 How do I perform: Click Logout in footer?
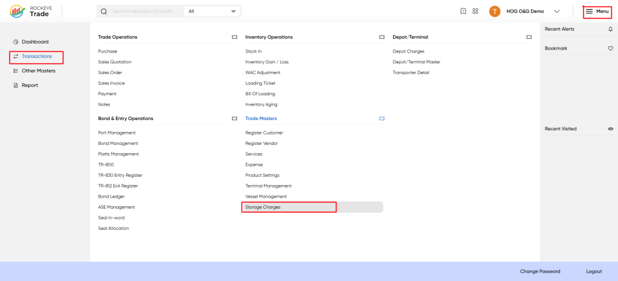pyautogui.click(x=594, y=271)
